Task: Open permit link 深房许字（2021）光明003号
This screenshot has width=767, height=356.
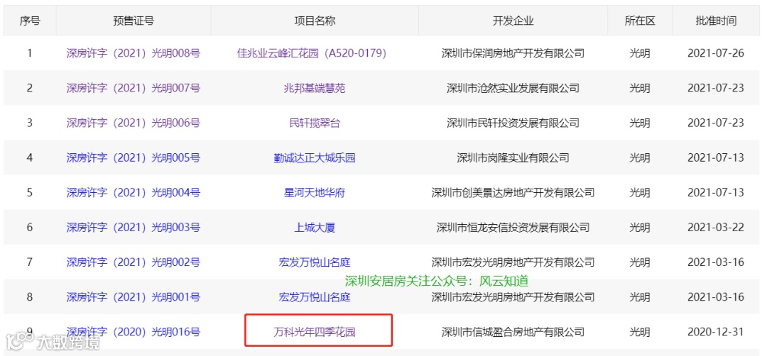Action: tap(133, 228)
